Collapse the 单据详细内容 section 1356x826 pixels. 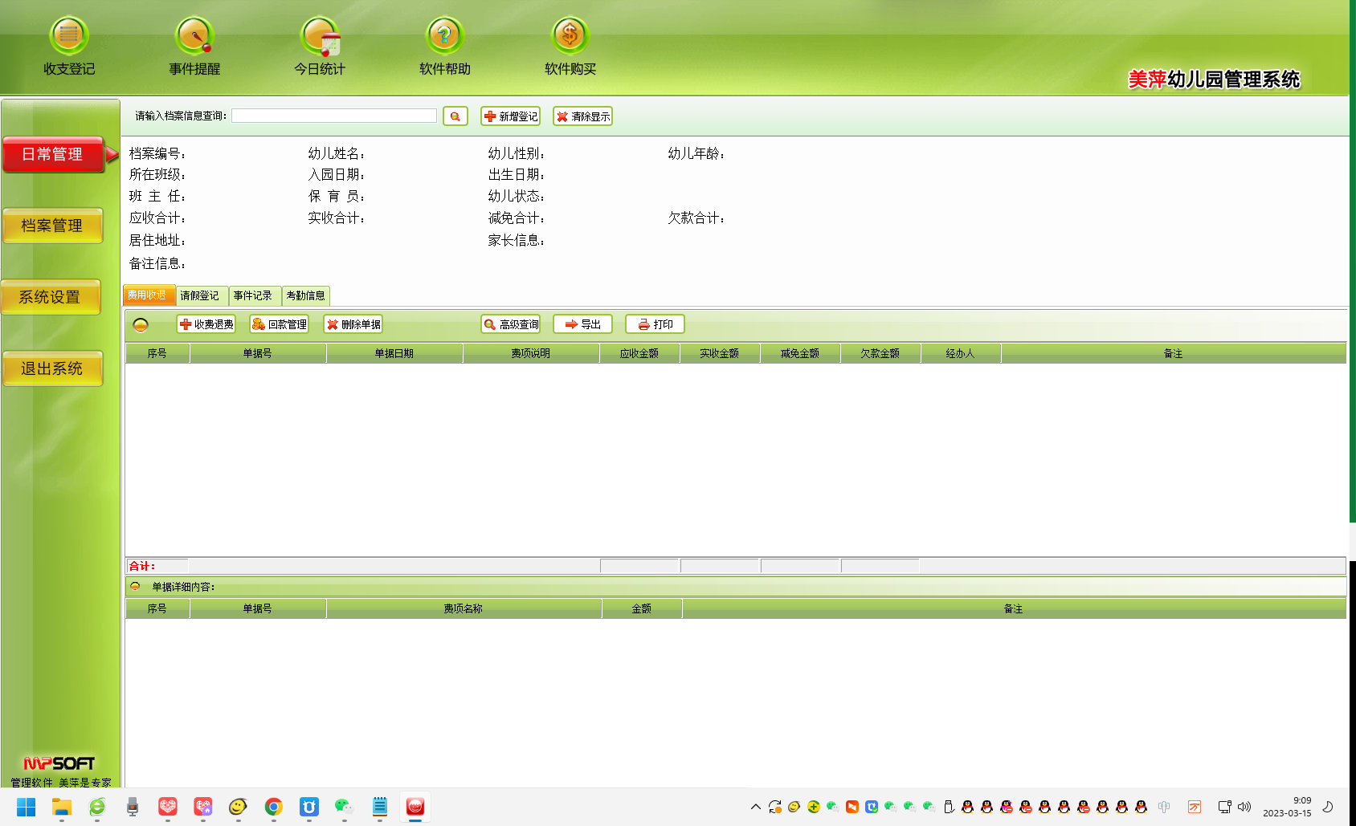pos(135,587)
